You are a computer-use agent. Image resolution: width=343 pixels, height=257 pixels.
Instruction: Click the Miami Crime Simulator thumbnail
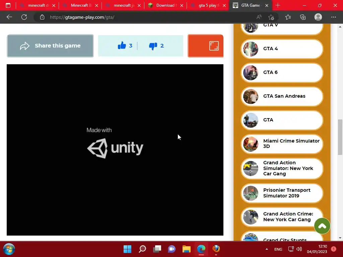pyautogui.click(x=251, y=144)
